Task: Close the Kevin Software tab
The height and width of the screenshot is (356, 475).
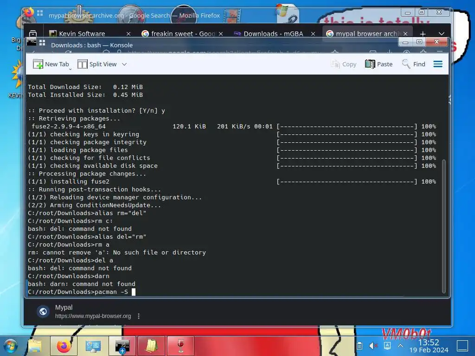Action: coord(128,34)
